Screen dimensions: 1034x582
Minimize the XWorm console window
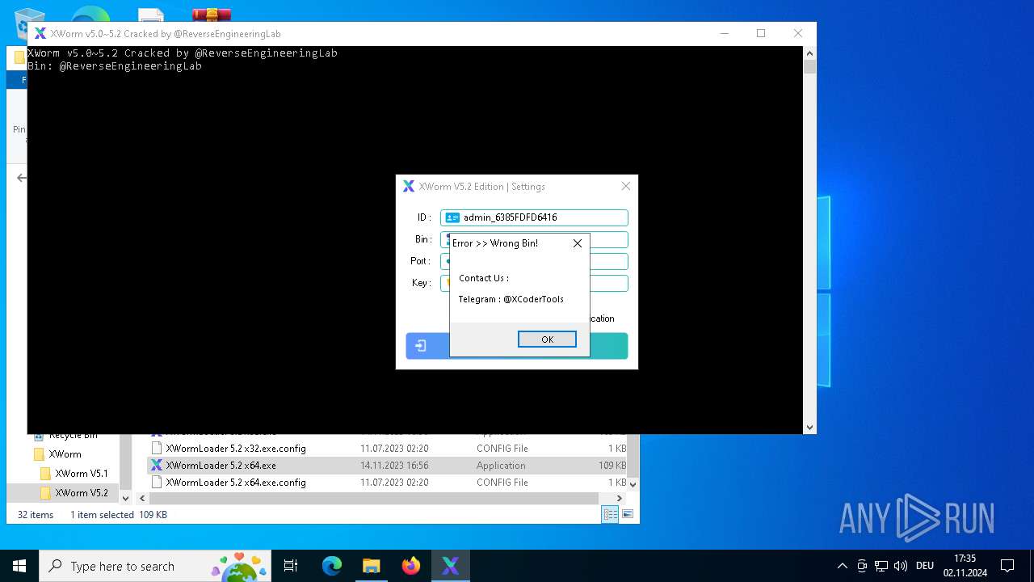click(x=725, y=33)
